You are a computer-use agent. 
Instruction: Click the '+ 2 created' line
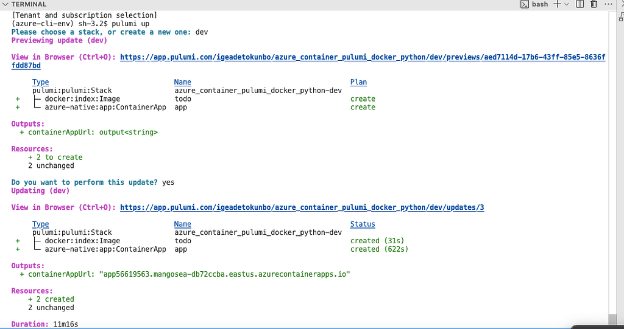click(51, 299)
